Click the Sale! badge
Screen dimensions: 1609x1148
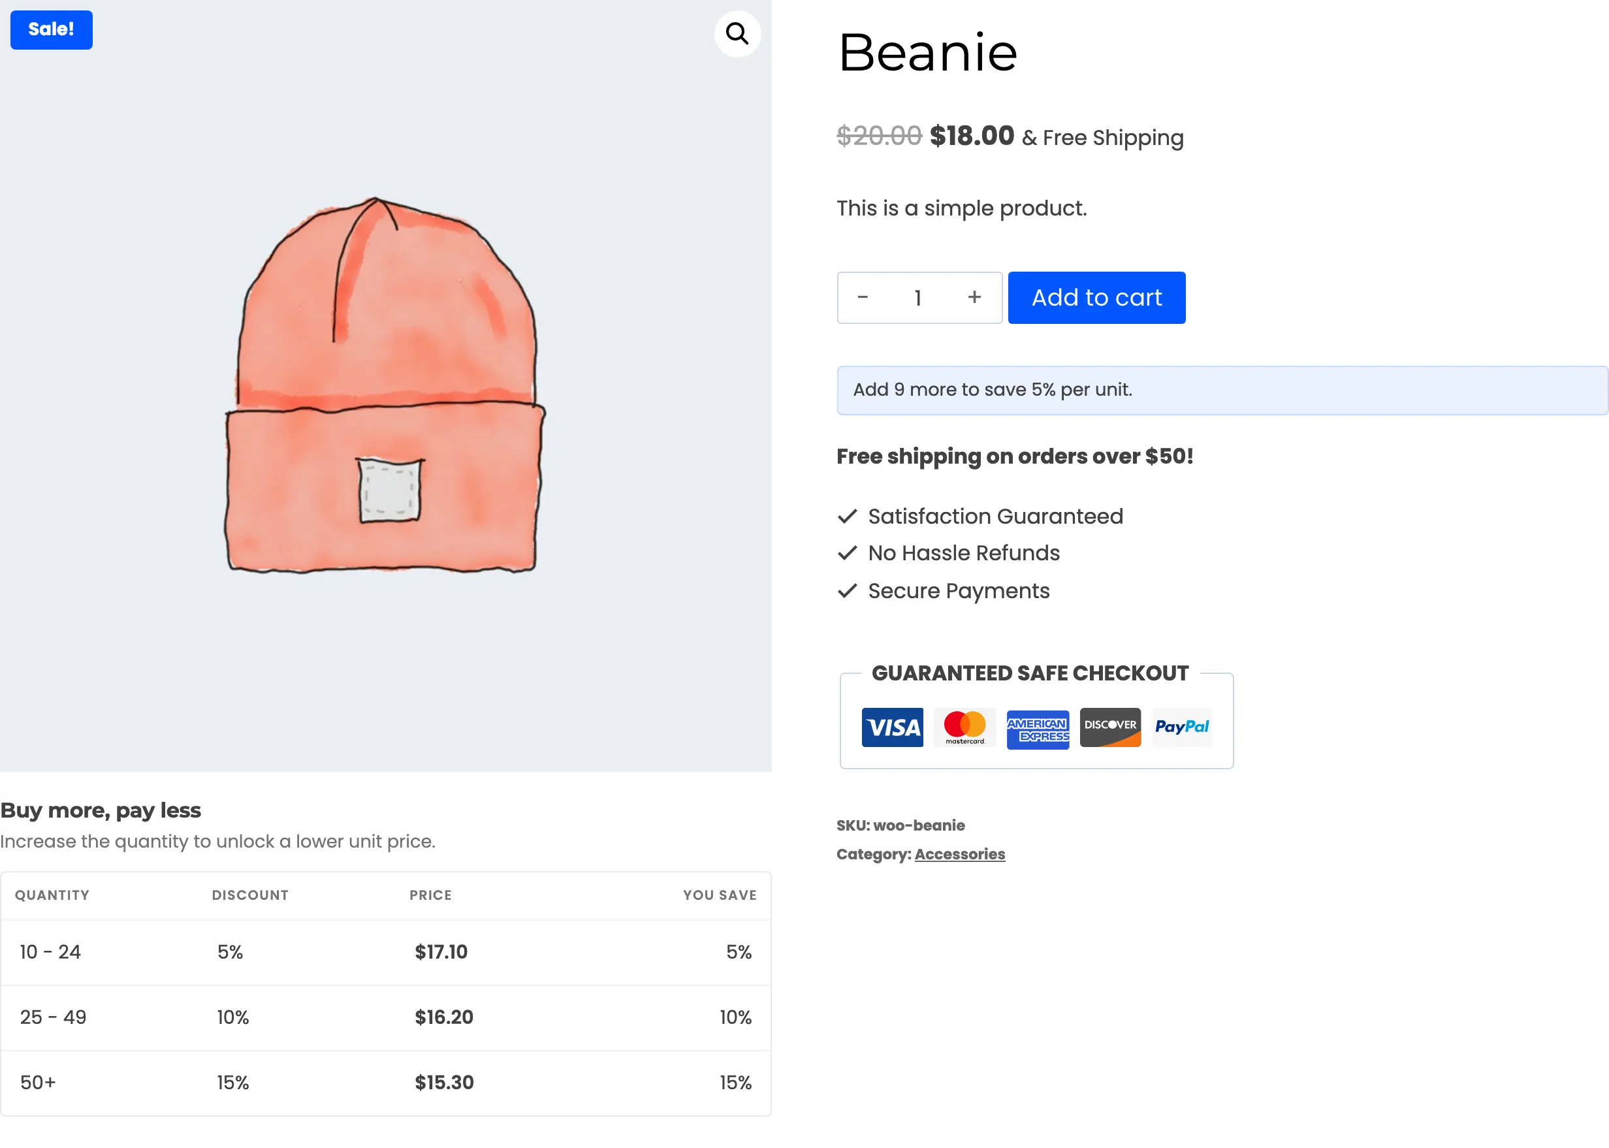point(51,29)
